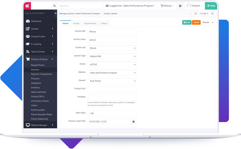Click the Help button
Viewport: 241px width, 149px height.
click(211, 6)
